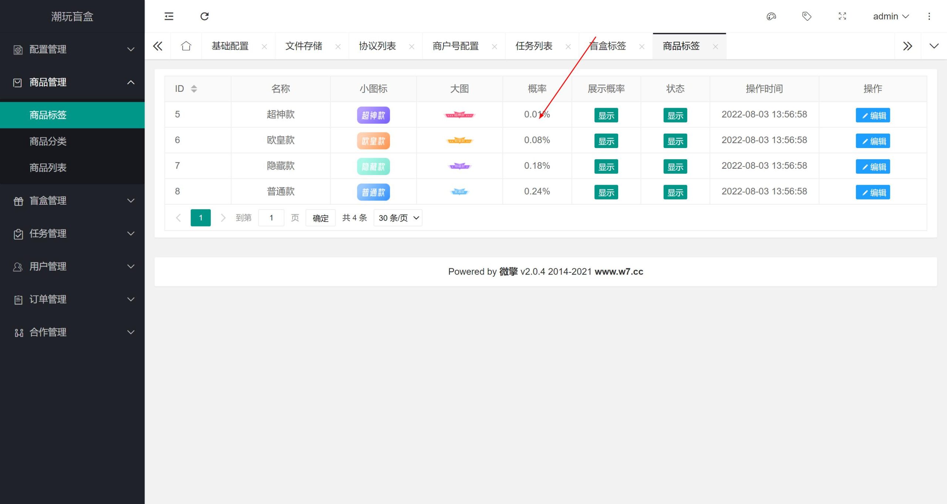Open the theme palette icon in top bar
This screenshot has height=504, width=947.
(x=771, y=16)
